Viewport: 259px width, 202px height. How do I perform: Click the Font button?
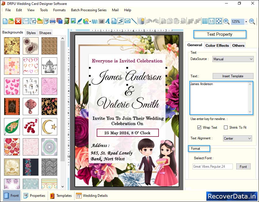coord(243,167)
